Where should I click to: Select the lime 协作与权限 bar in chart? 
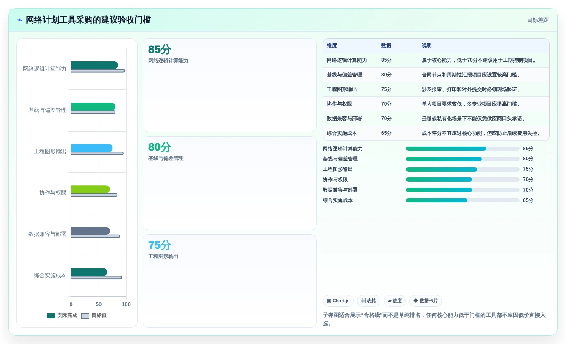90,190
